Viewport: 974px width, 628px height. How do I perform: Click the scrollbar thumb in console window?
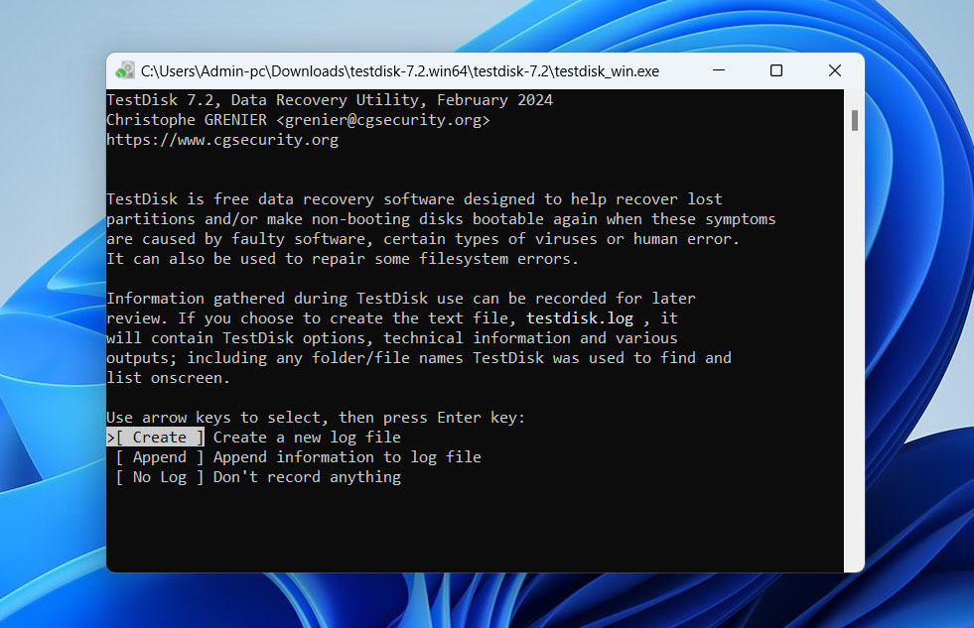[855, 120]
